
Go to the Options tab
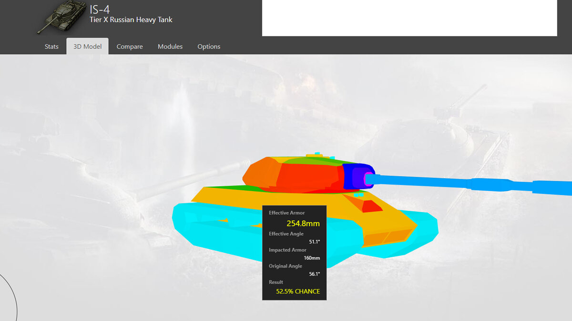tap(209, 47)
